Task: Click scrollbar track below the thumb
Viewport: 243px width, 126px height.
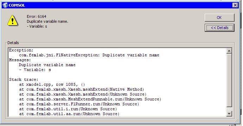Action: point(229,109)
